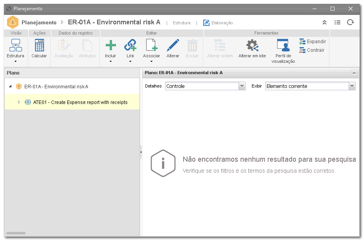Click the ATE01 item blue icon
Image resolution: width=364 pixels, height=241 pixels.
(x=28, y=102)
